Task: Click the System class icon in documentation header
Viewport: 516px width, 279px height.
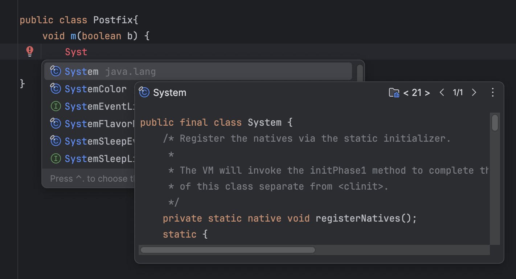Action: 144,92
